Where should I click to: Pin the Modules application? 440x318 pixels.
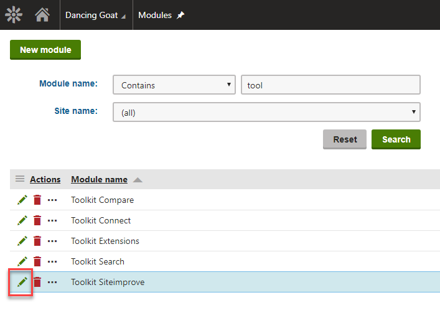(181, 15)
